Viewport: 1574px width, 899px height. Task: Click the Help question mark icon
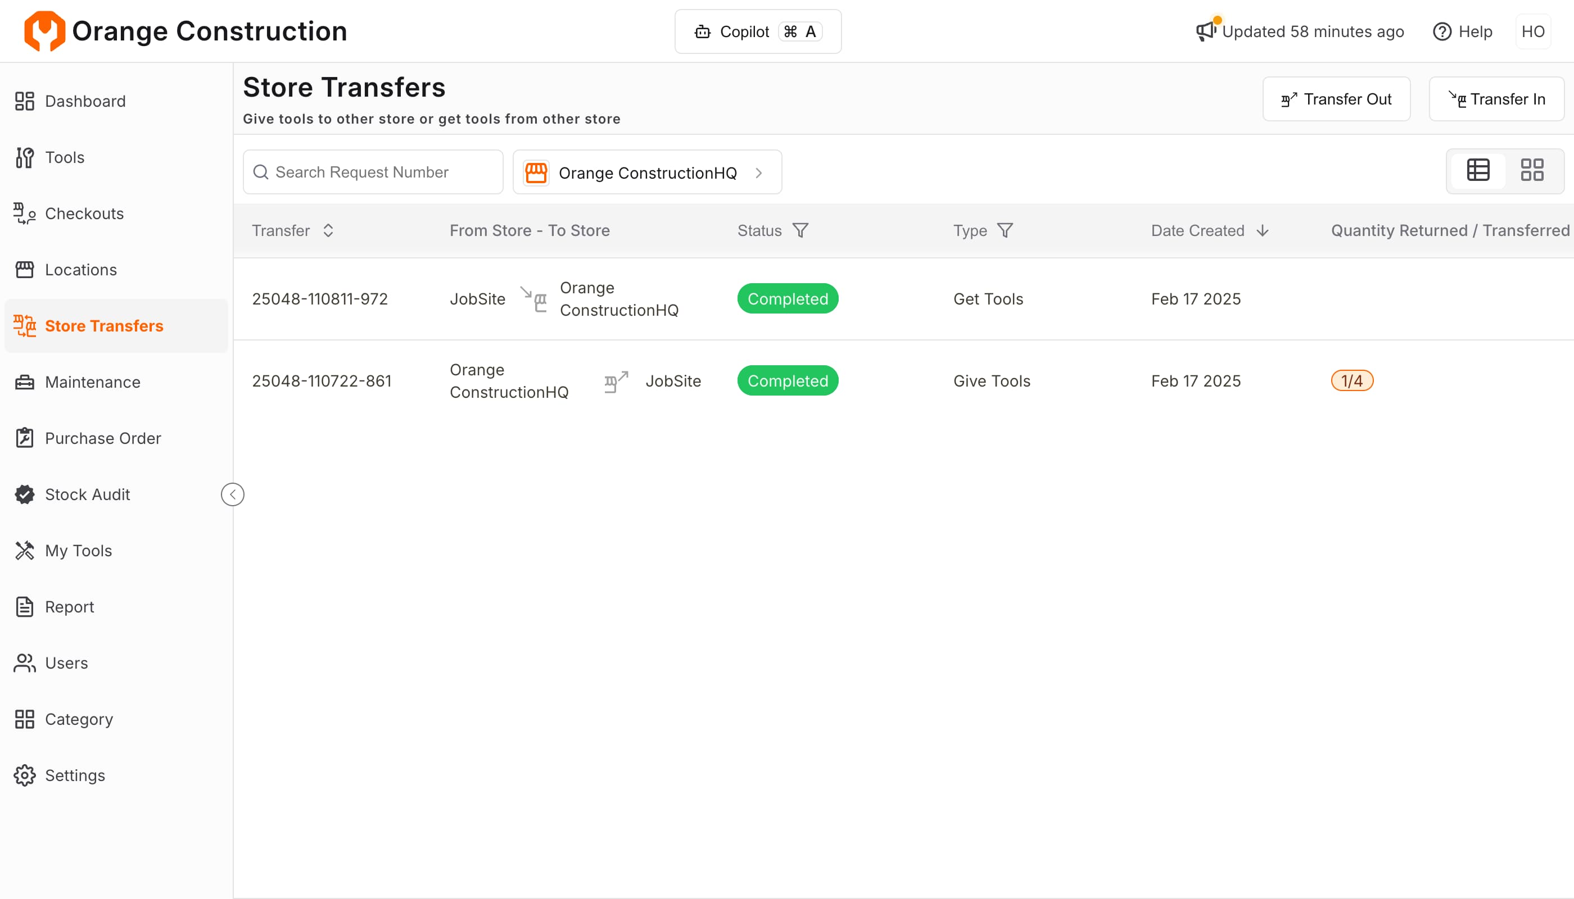tap(1442, 31)
